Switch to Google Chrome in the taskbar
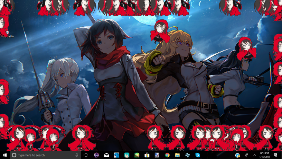282x159 pixels. click(x=167, y=155)
